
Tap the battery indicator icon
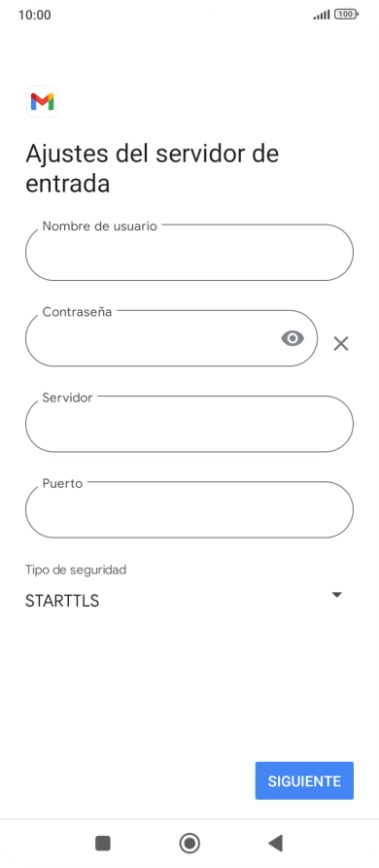click(346, 15)
